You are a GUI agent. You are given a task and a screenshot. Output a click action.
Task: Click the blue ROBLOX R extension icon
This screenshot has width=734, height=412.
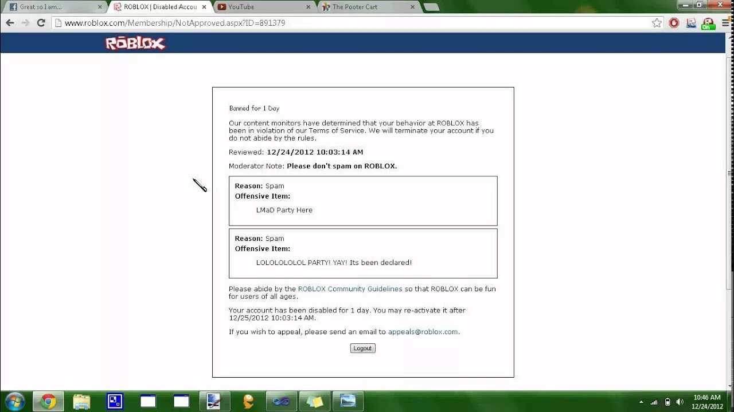(692, 23)
